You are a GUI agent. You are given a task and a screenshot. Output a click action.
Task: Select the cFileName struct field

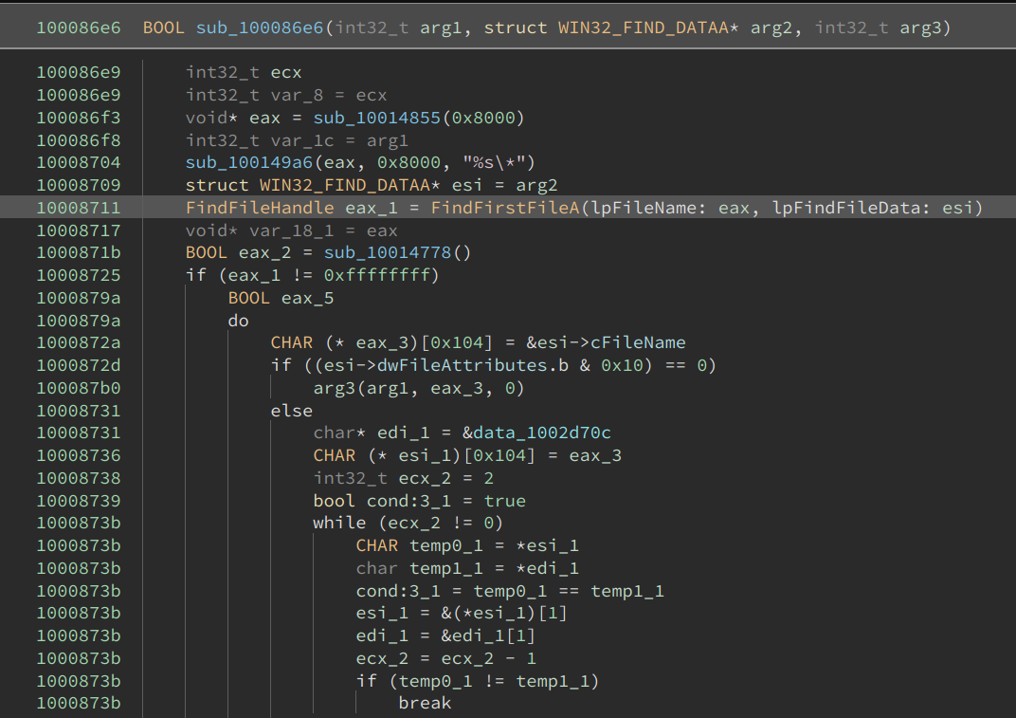(x=644, y=342)
